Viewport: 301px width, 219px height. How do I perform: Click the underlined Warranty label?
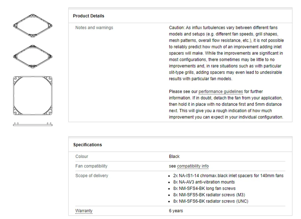[84, 211]
